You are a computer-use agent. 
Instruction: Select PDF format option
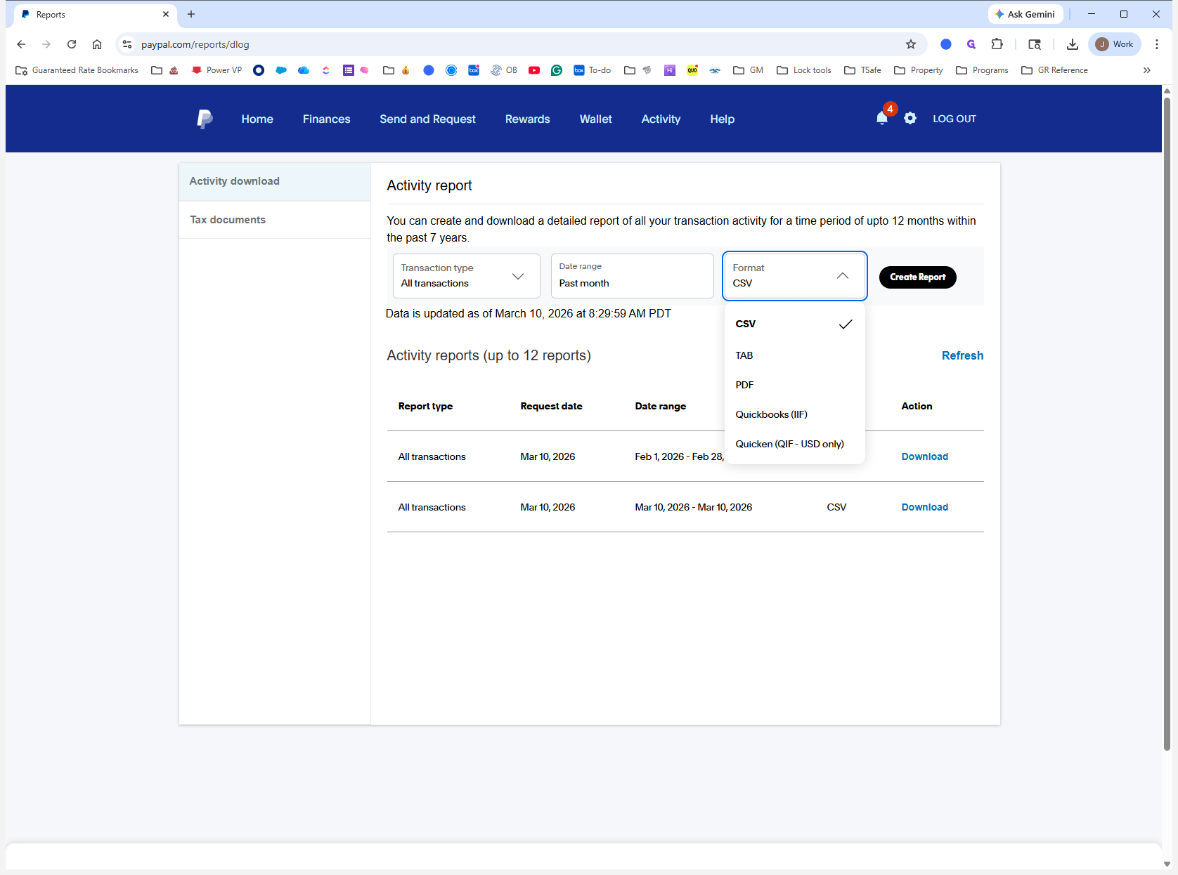tap(794, 385)
